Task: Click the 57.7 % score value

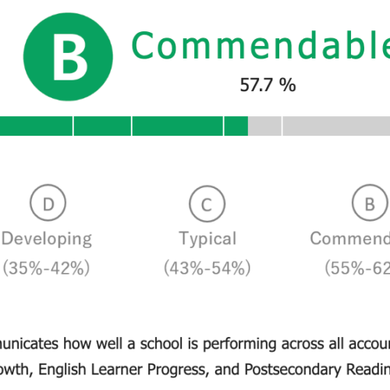Action: tap(268, 85)
